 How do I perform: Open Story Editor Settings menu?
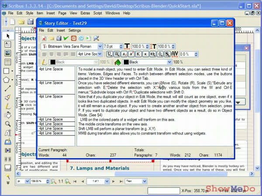[x=75, y=30]
